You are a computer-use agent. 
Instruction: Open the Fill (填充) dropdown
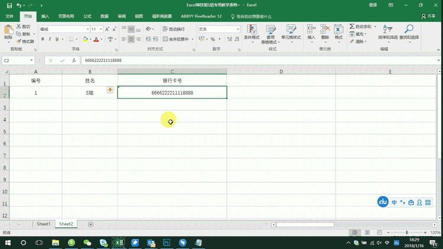[358, 34]
